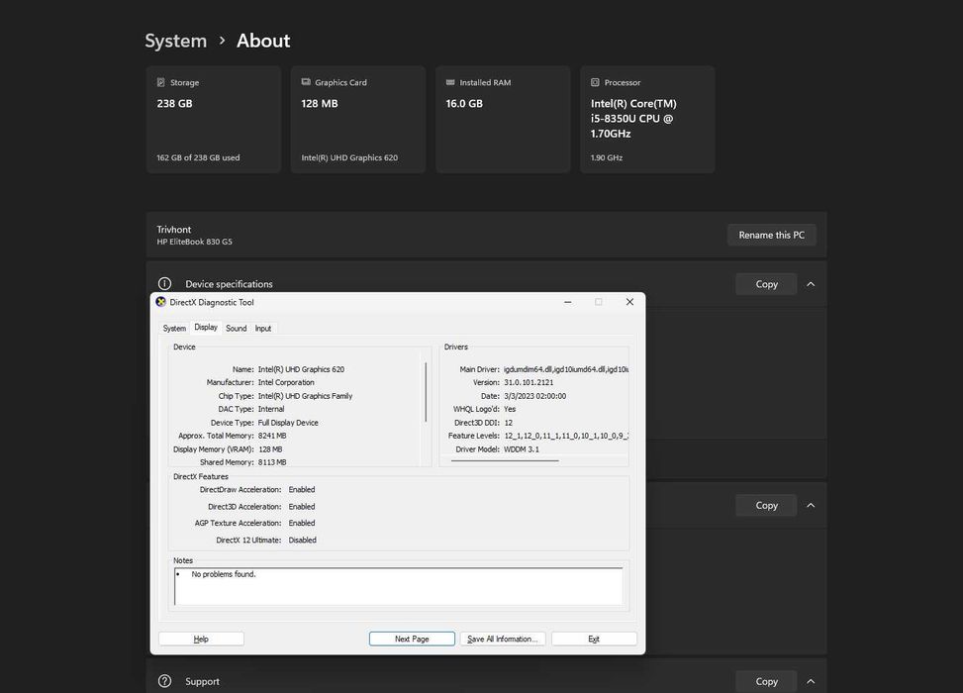Click the Processor chip icon
This screenshot has height=693, width=963.
coord(595,82)
